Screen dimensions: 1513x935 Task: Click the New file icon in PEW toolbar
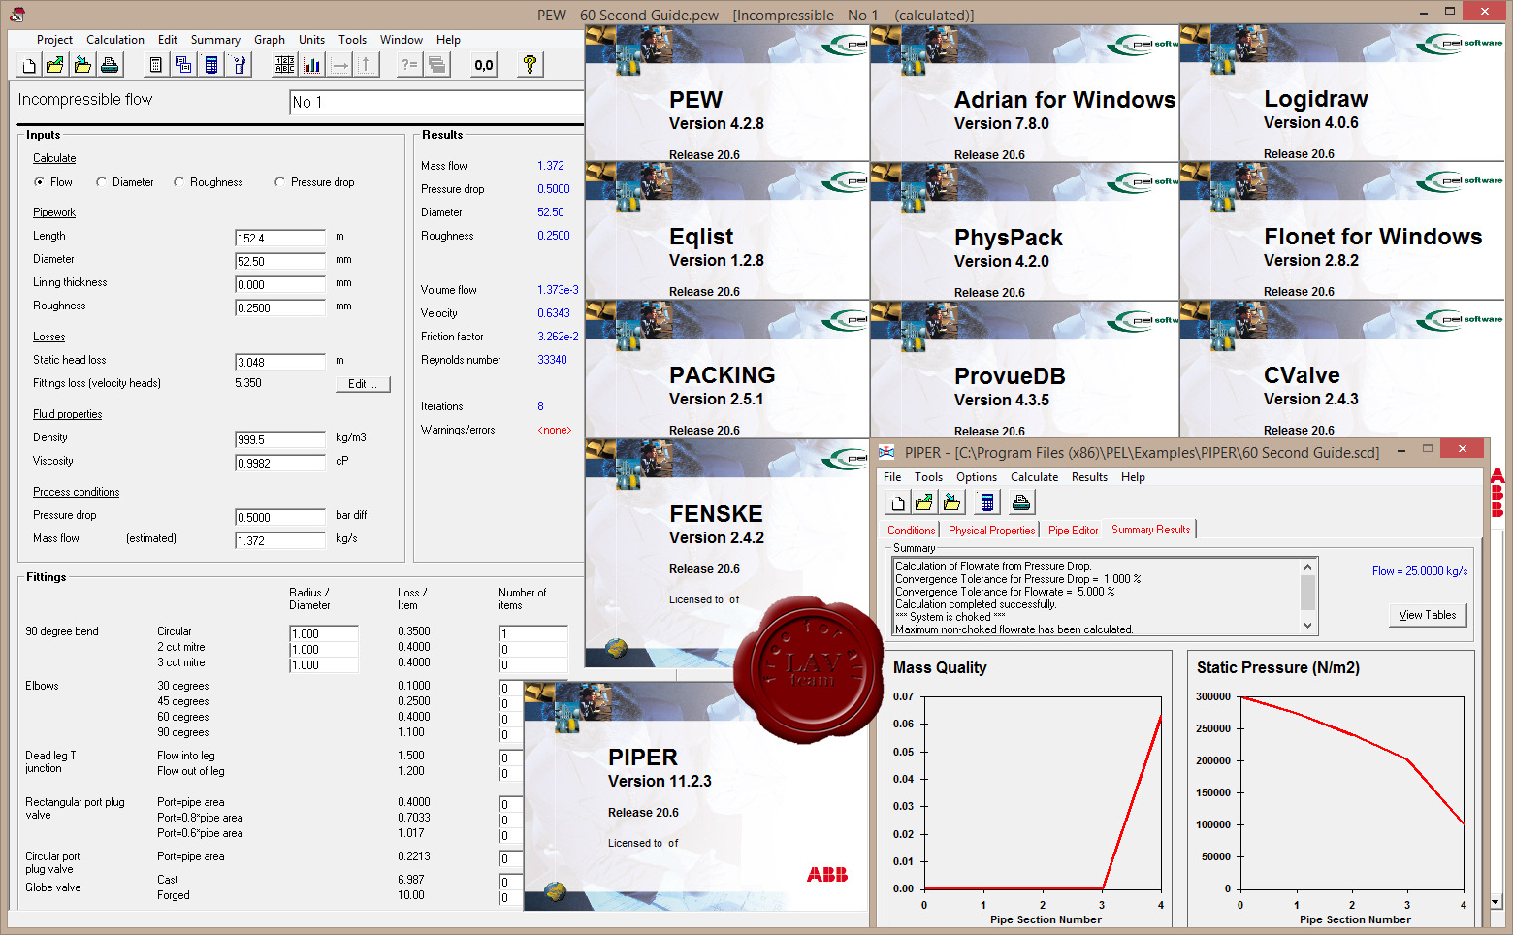(29, 65)
